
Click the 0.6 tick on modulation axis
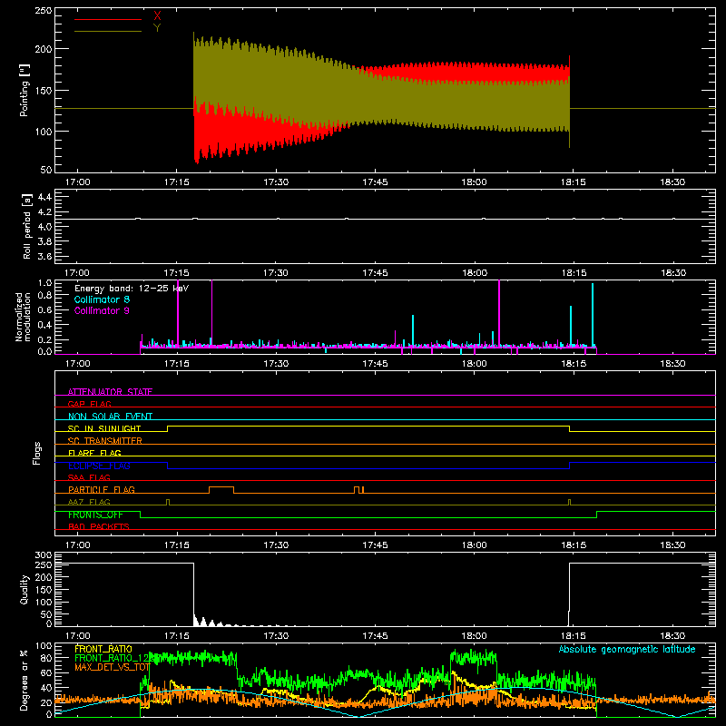tap(44, 310)
